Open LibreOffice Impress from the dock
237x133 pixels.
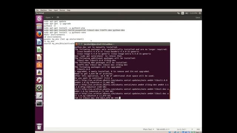click(39, 57)
